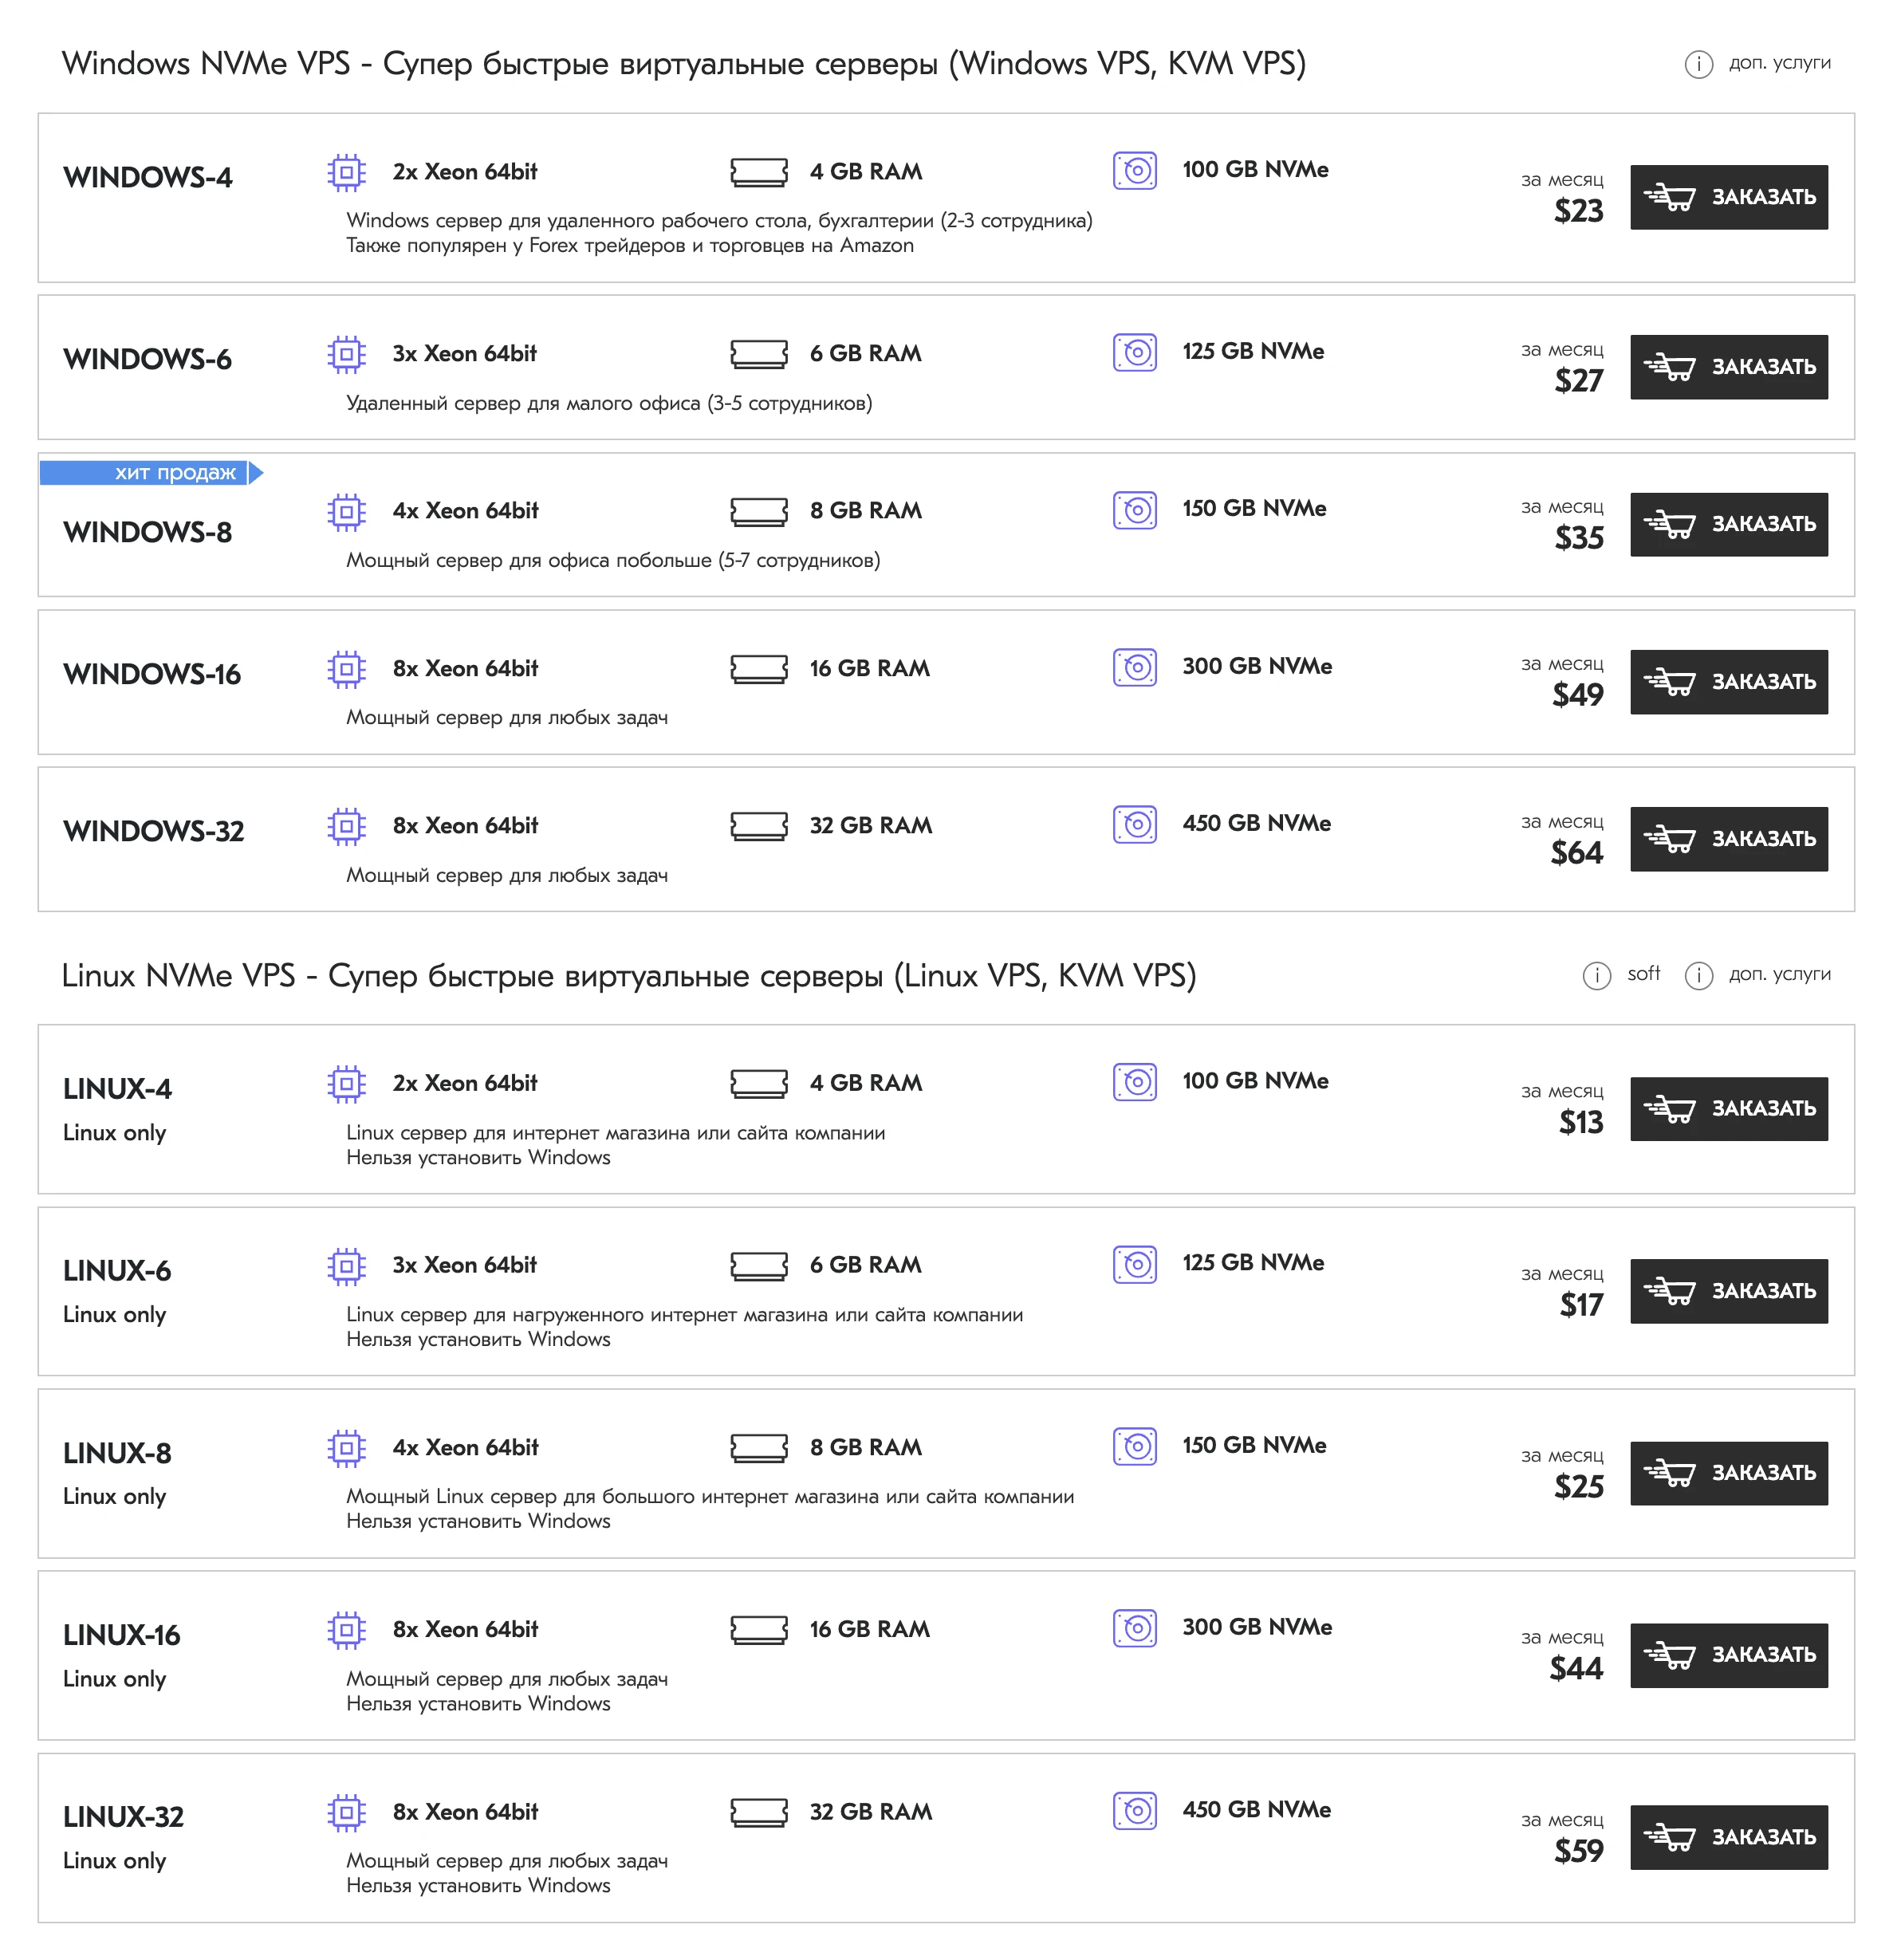Screen dimensions: 1901x1960
Task: Order the LINUX-8 plan for $25
Action: point(1728,1473)
